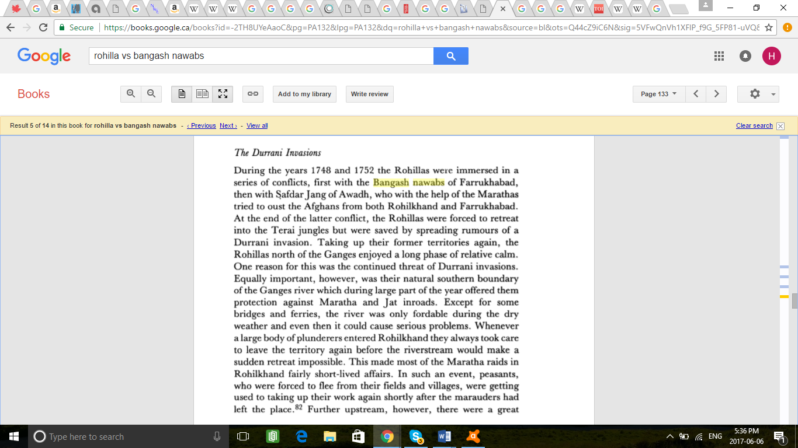798x448 pixels.
Task: Focus the rohilla vs bangash nawabs search box
Action: coord(261,56)
